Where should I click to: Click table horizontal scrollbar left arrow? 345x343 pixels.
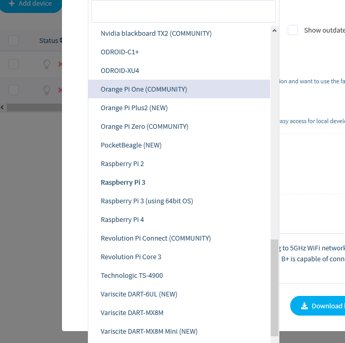pyautogui.click(x=3, y=108)
